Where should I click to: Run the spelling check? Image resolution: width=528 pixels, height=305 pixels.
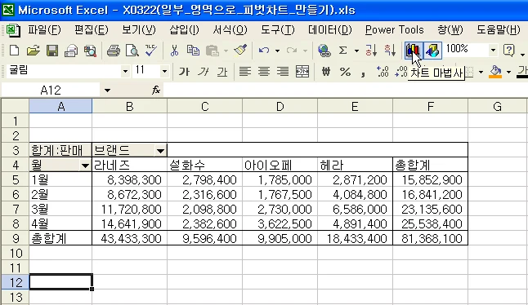(x=151, y=51)
